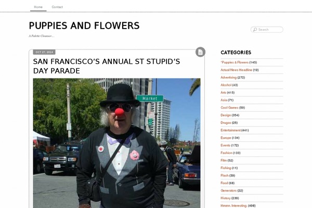Select the Alcohol category link
Screen dimensions: 312x208
(x=226, y=85)
